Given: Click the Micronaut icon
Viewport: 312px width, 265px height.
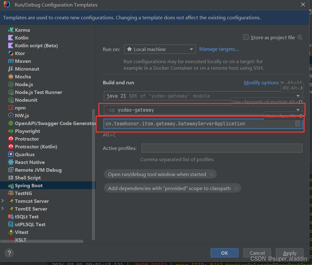Looking at the screenshot, I should 11,69.
